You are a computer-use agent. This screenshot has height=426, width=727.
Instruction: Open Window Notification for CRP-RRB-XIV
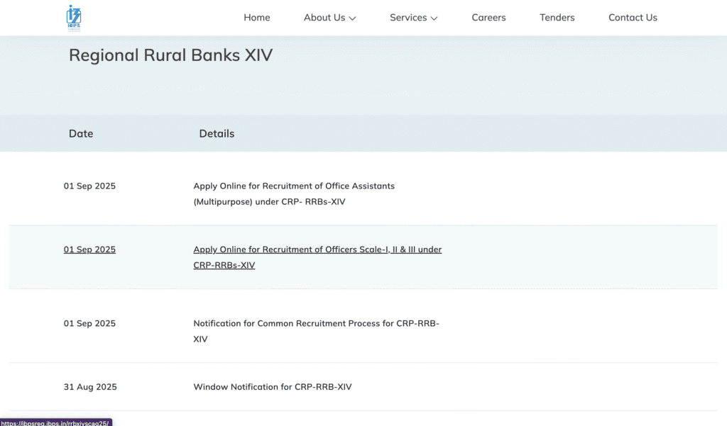(273, 386)
